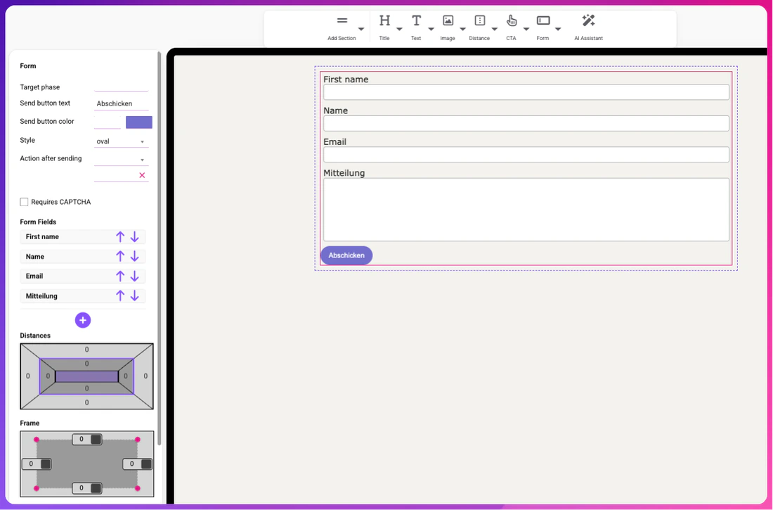Image resolution: width=773 pixels, height=510 pixels.
Task: Toggle the left Frame border switch
Action: 46,464
